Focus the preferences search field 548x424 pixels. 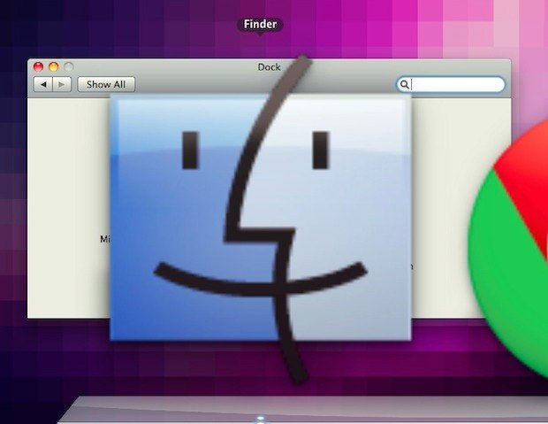[451, 84]
